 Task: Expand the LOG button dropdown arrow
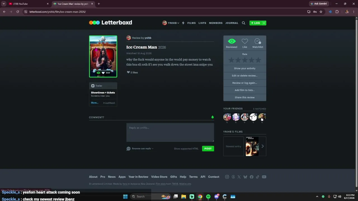(264, 23)
